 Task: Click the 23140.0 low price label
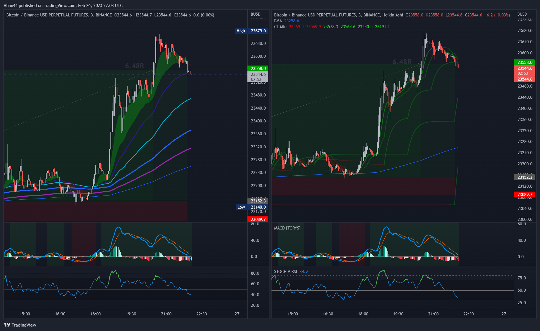[x=258, y=207]
